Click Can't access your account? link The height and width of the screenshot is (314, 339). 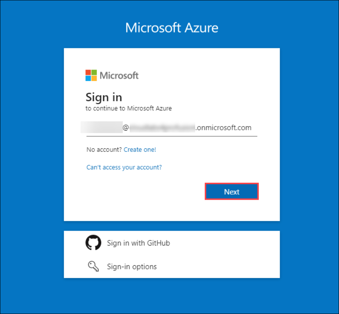(x=124, y=167)
